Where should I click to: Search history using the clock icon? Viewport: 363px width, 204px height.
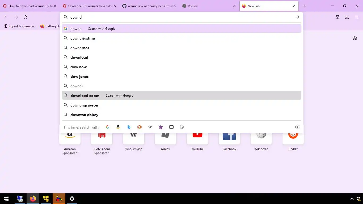coord(182,127)
